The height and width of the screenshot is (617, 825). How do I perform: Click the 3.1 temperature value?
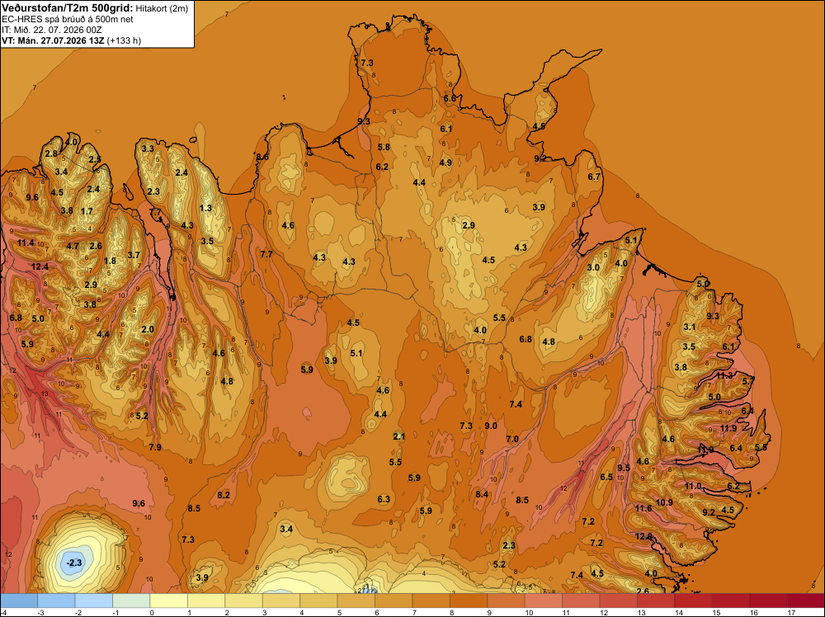coord(689,327)
